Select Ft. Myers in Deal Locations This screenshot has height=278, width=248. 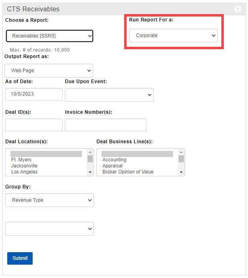tap(22, 160)
